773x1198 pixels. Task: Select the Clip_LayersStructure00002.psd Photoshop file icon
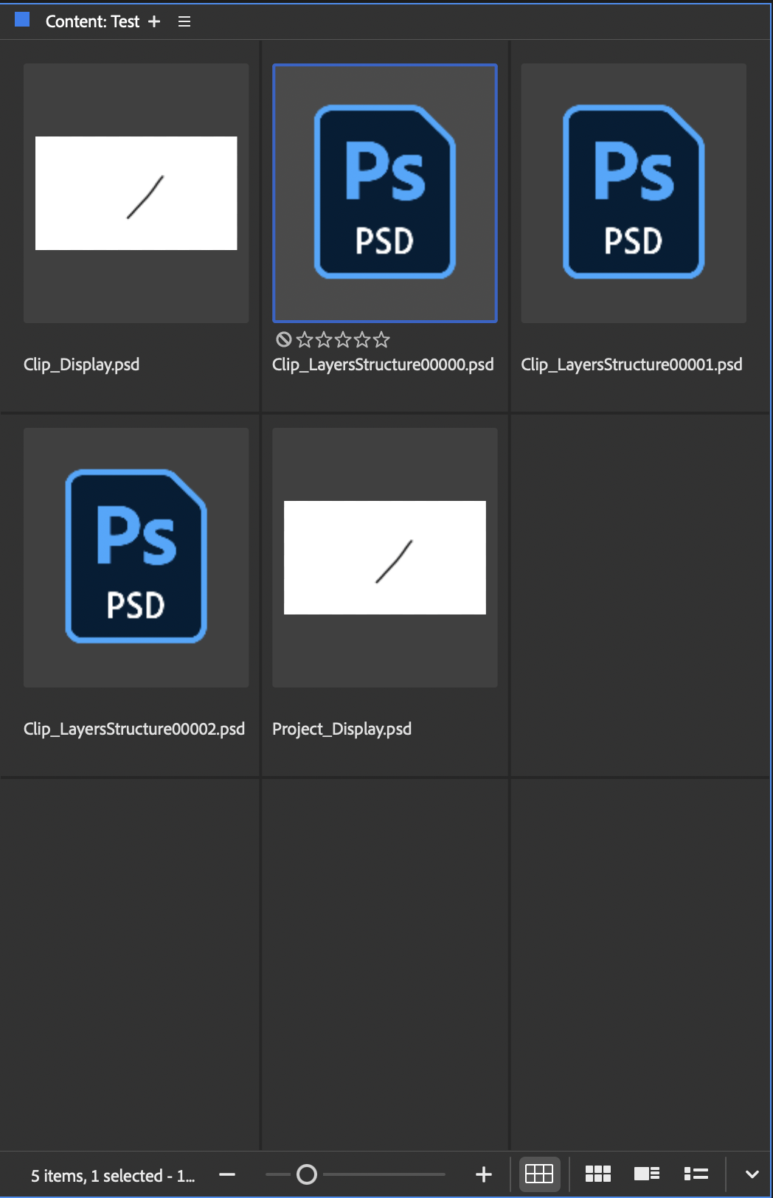[x=136, y=556]
